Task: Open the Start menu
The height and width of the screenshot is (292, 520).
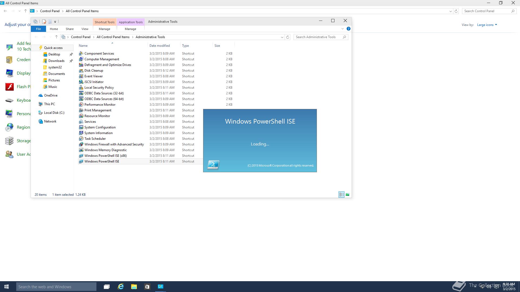Action: point(6,287)
